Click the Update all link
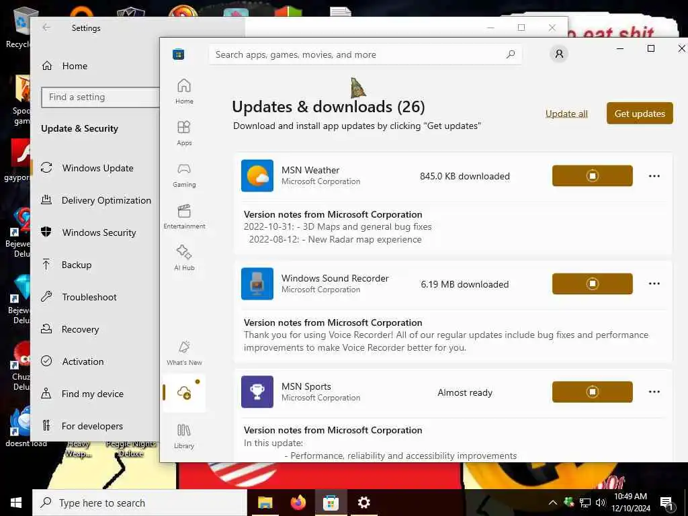This screenshot has height=516, width=688. [566, 114]
